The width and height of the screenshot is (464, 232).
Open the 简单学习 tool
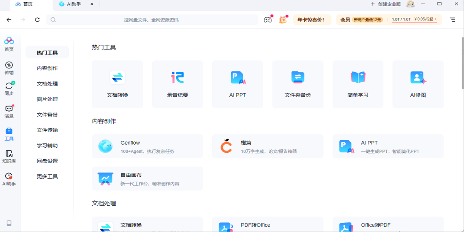(358, 84)
